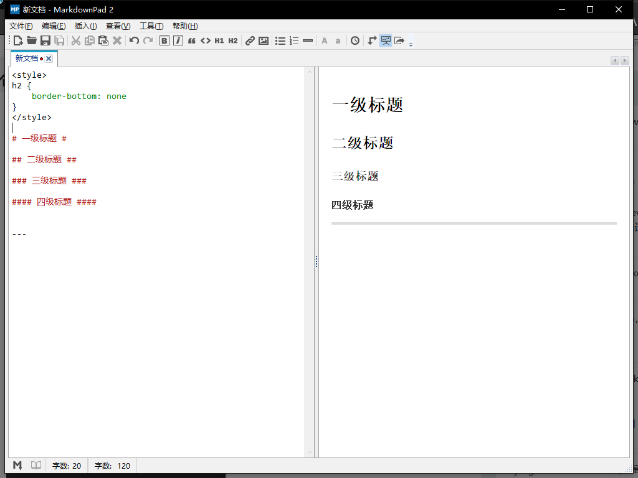The height and width of the screenshot is (478, 638).
Task: Toggle the live preview pane button
Action: point(386,41)
